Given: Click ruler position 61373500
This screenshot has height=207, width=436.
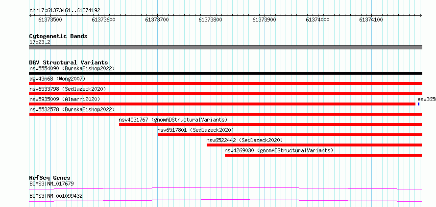Looking at the screenshot, I should click(x=50, y=20).
